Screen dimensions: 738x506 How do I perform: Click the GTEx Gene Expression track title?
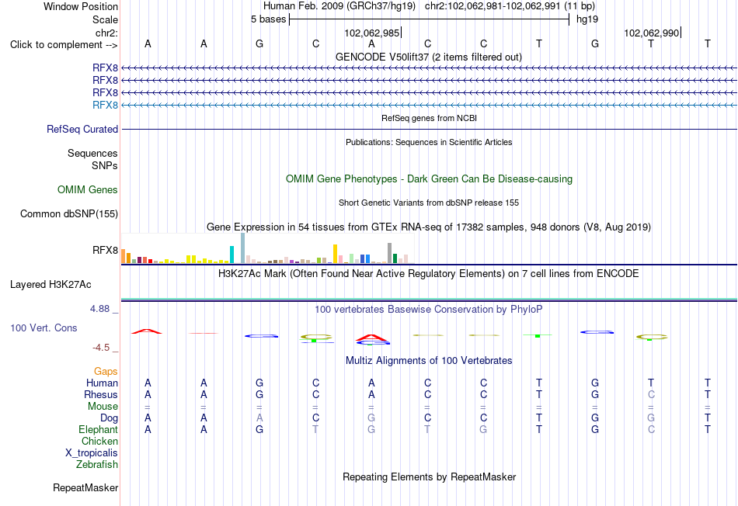428,227
